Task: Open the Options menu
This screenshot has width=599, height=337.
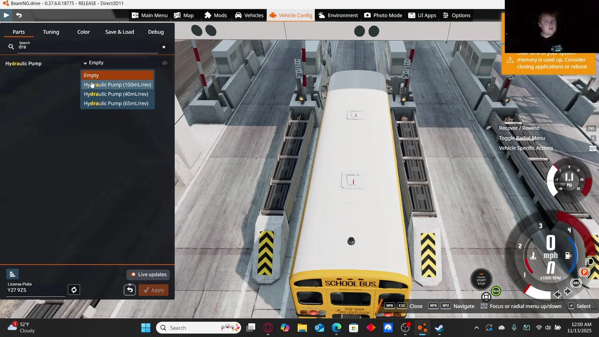Action: (x=456, y=15)
